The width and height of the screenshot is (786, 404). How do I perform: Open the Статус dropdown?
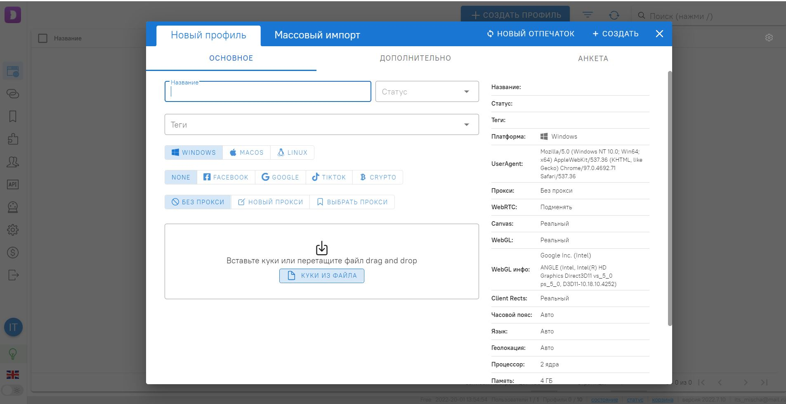tap(427, 92)
